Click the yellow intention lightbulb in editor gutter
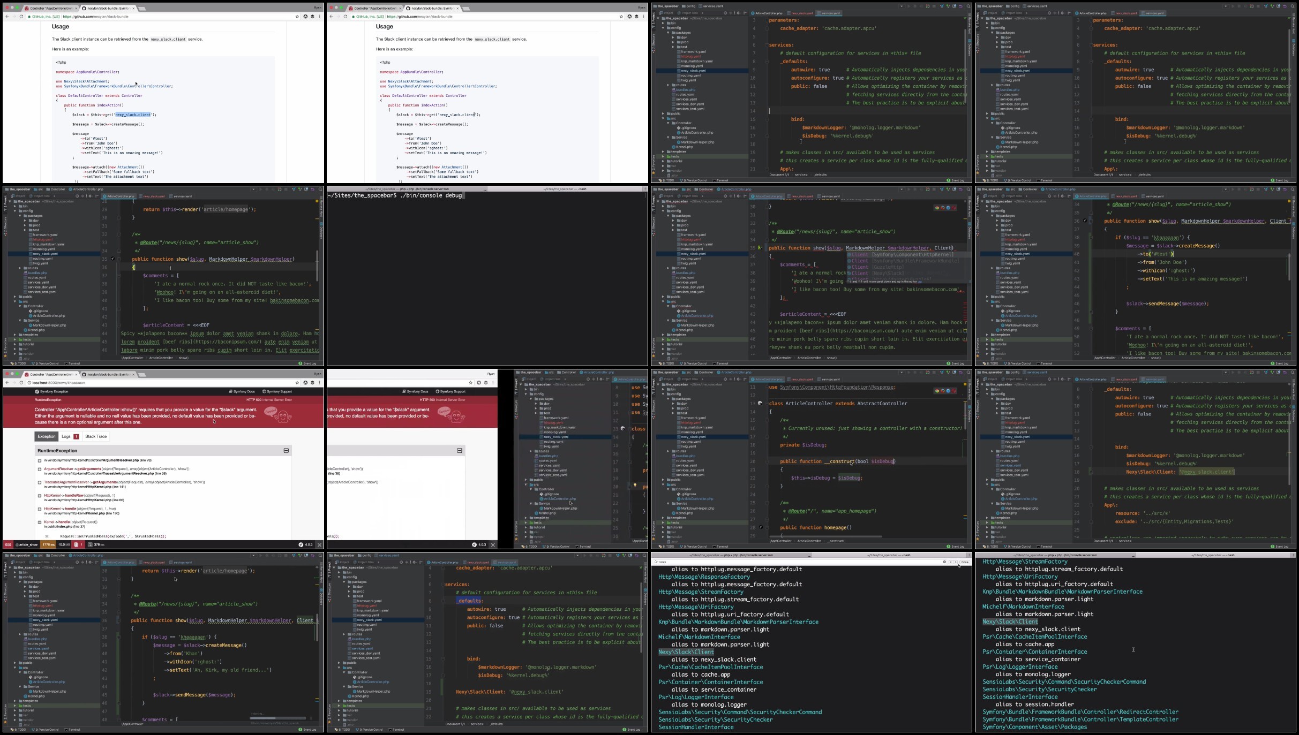 [x=635, y=486]
